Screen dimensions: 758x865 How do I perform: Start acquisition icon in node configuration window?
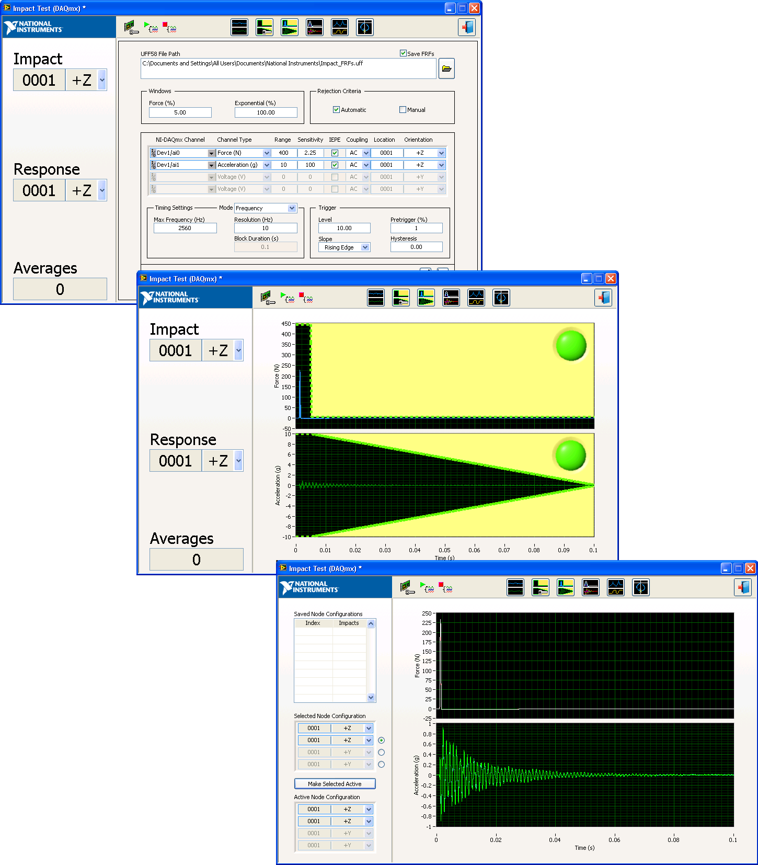tap(427, 588)
